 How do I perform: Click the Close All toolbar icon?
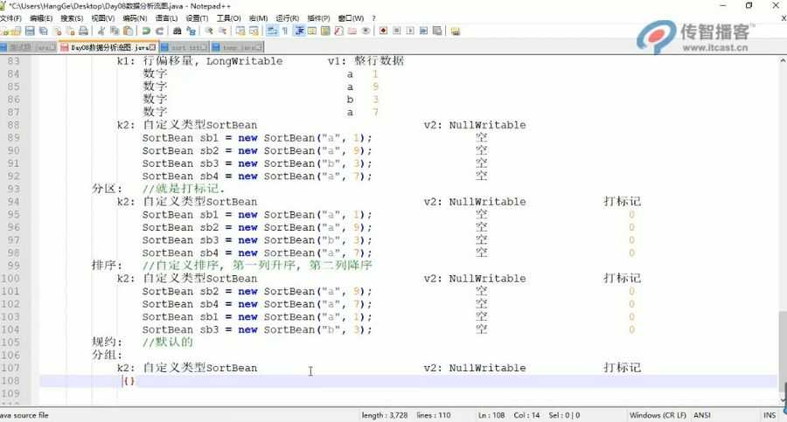coord(70,31)
